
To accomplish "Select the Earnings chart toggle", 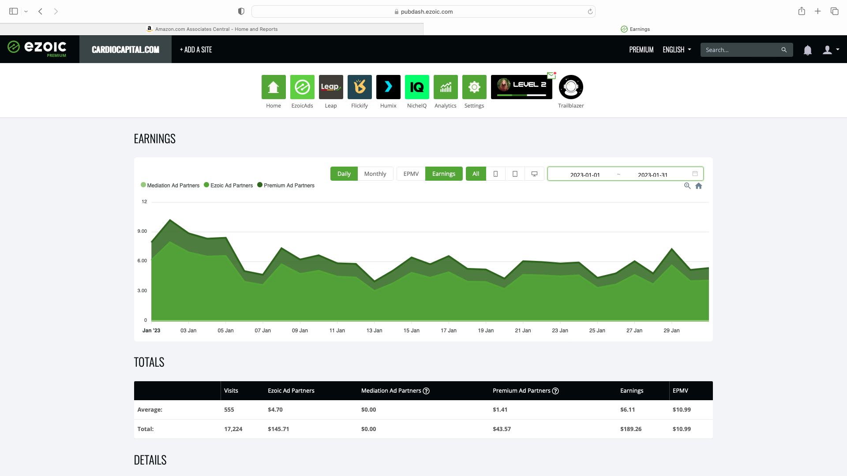I will (444, 174).
